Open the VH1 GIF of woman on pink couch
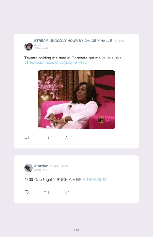The height and width of the screenshot is (237, 153). (76, 99)
